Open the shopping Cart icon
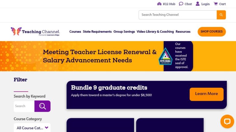236x132 pixels. (x=216, y=4)
